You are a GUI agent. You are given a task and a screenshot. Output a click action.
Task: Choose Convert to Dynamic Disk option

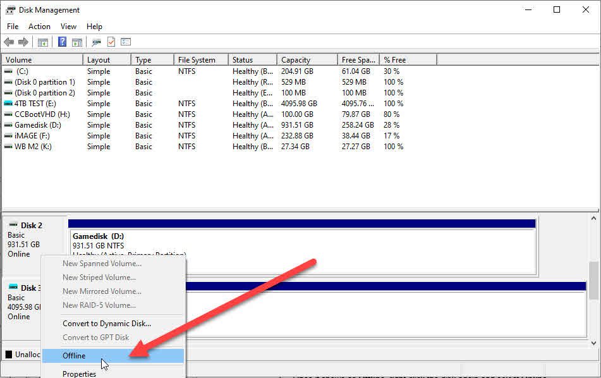pyautogui.click(x=106, y=324)
